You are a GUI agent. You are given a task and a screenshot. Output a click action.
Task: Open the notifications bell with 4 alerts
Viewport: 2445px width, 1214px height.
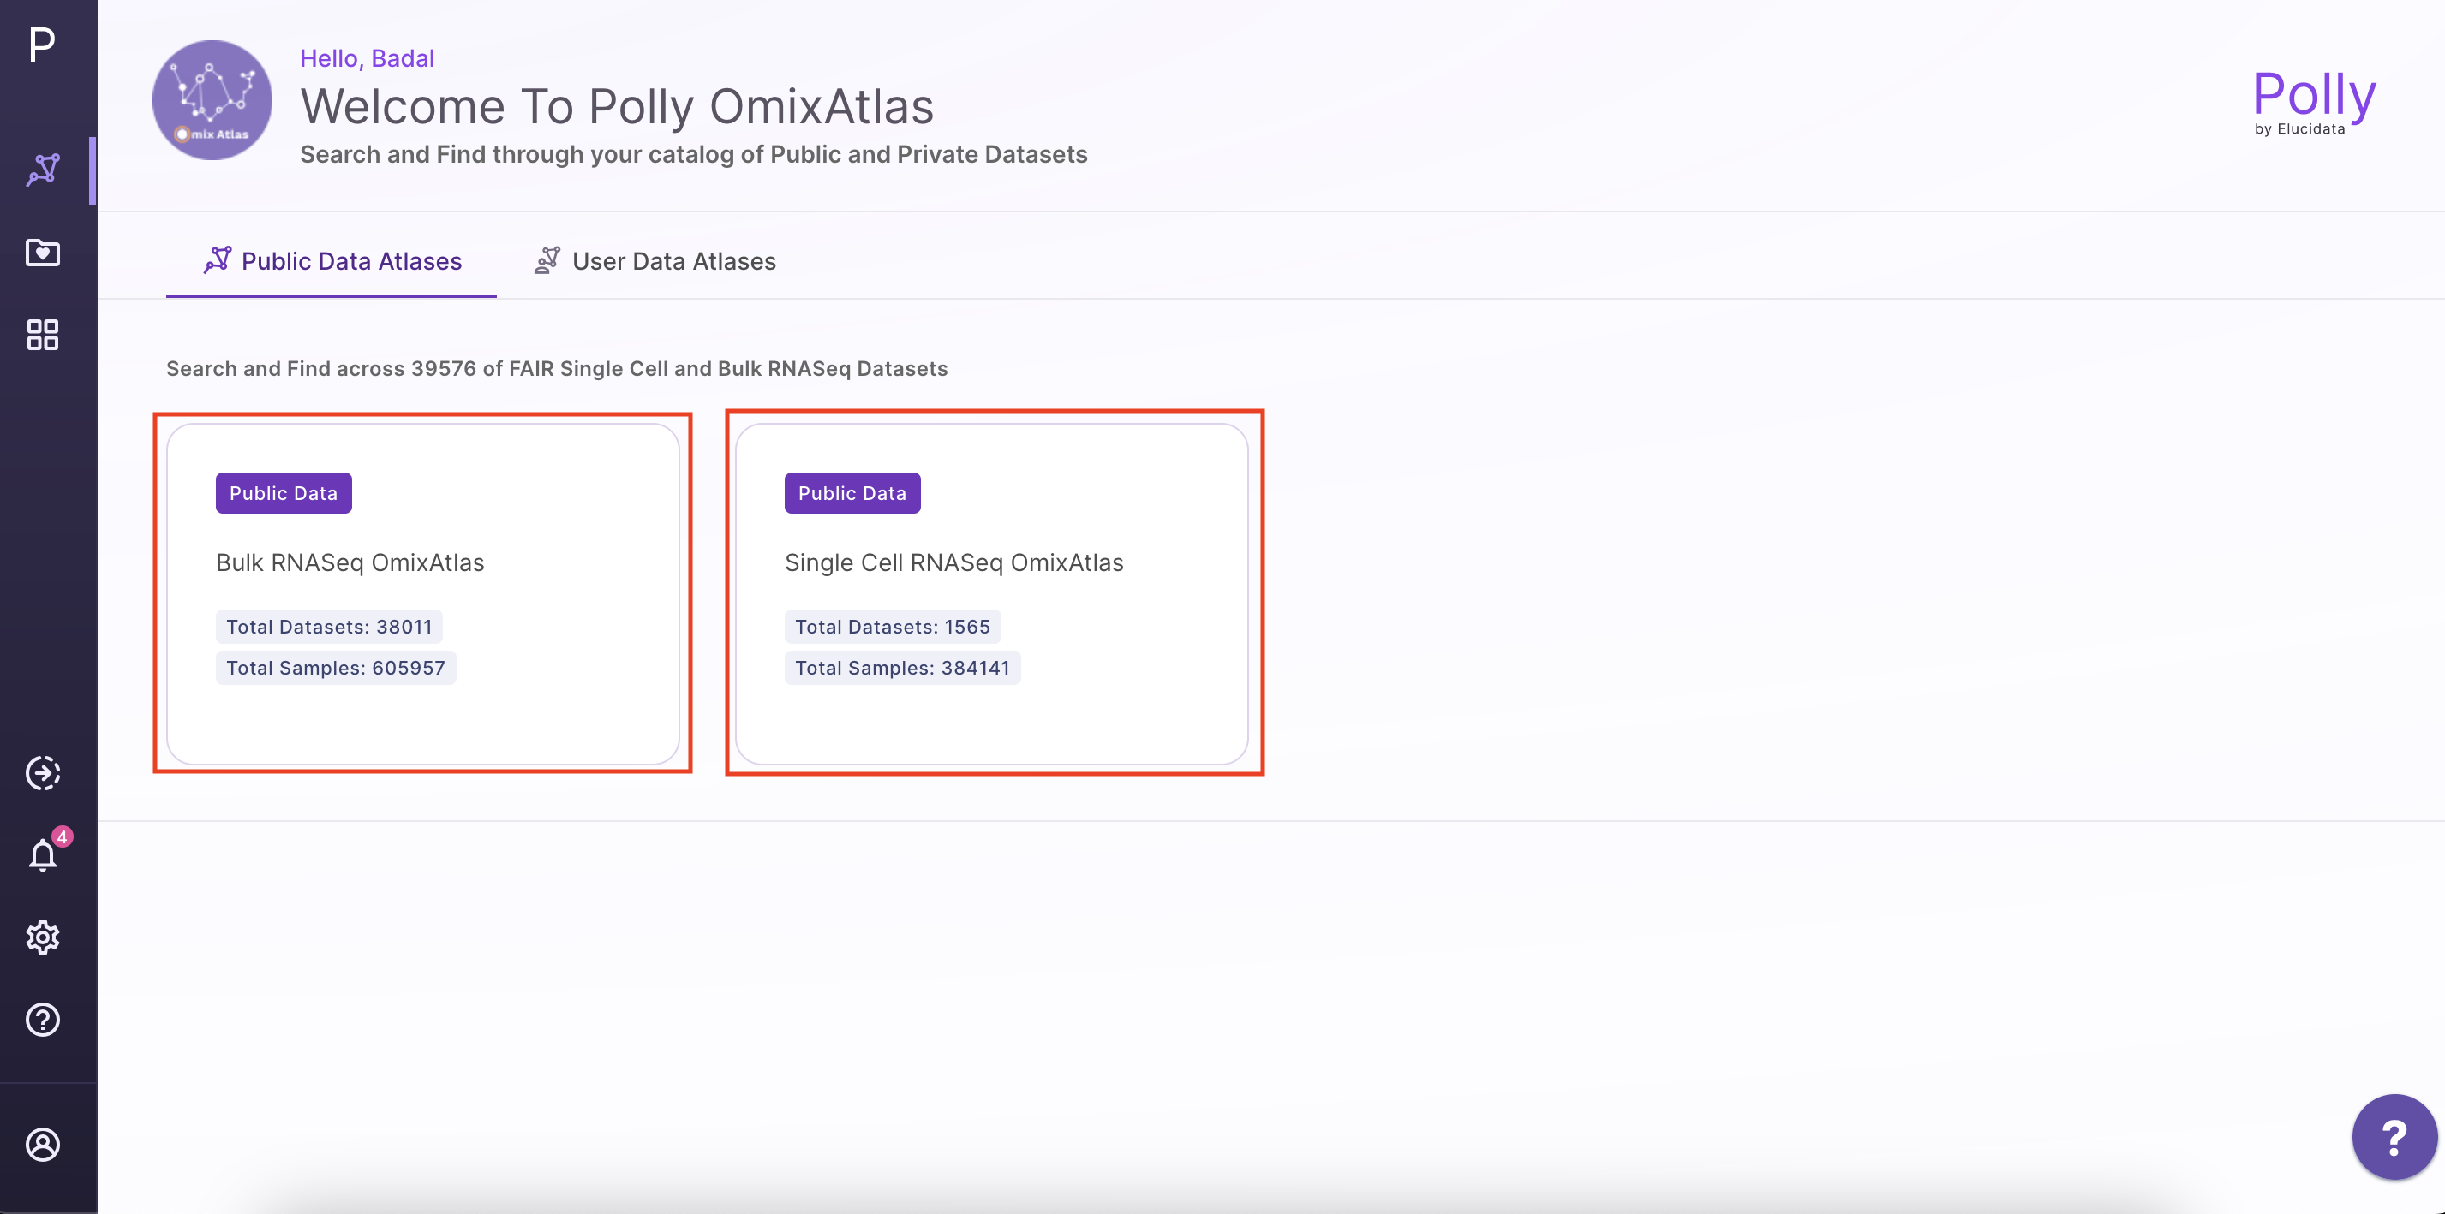coord(42,854)
